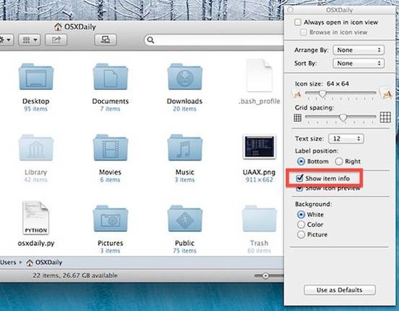
Task: Click the Grid spacing slider handle
Action: (343, 117)
